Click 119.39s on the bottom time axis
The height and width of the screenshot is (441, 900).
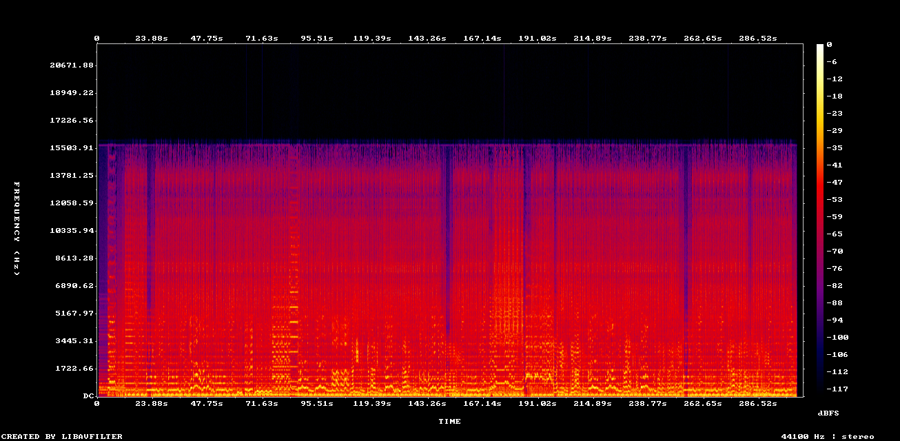coord(372,404)
